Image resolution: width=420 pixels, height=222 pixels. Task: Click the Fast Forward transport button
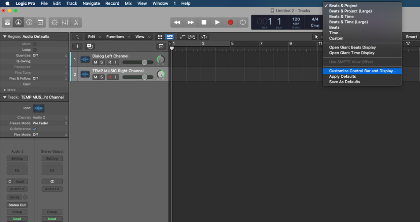click(191, 22)
